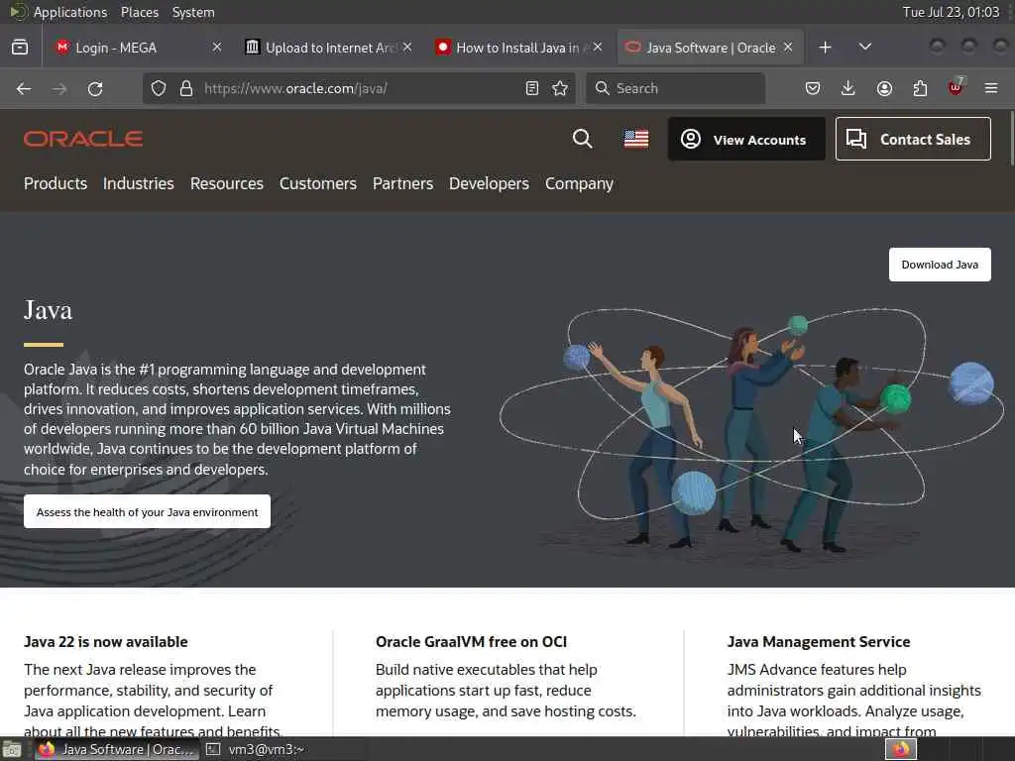Open the Pocket save icon

click(x=813, y=88)
